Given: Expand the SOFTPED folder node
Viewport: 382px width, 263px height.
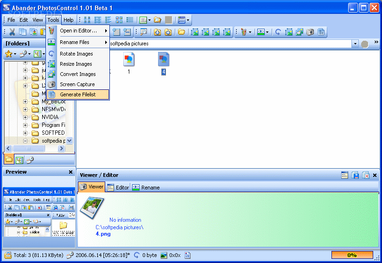Looking at the screenshot, I should pos(25,133).
